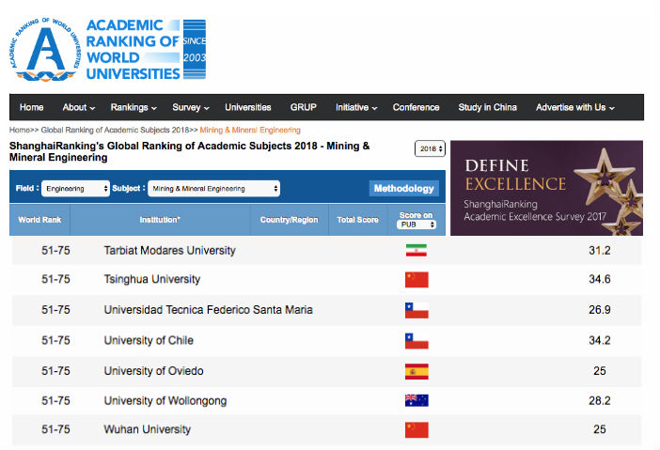660x450 pixels.
Task: Open the Subject dropdown for Mining & Mineral Engineering
Action: coord(213,189)
